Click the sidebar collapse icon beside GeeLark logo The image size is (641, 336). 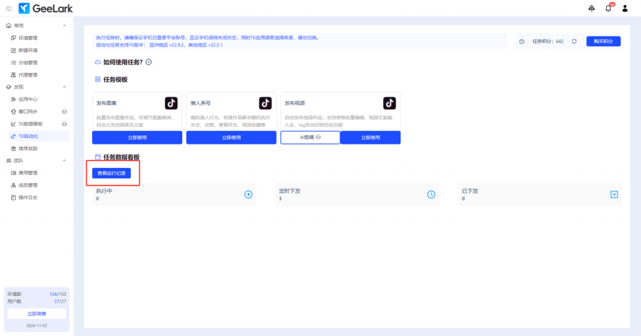8,8
